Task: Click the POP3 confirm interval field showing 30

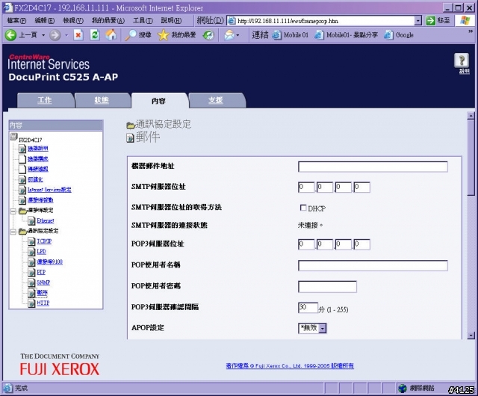Action: [x=308, y=308]
